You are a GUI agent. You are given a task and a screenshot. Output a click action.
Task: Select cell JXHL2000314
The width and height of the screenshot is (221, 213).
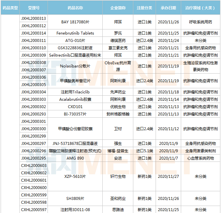tap(33, 33)
